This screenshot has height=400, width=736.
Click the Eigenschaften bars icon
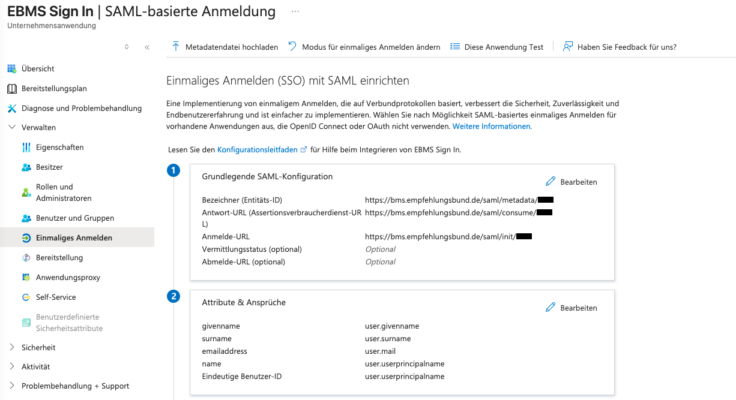point(26,148)
